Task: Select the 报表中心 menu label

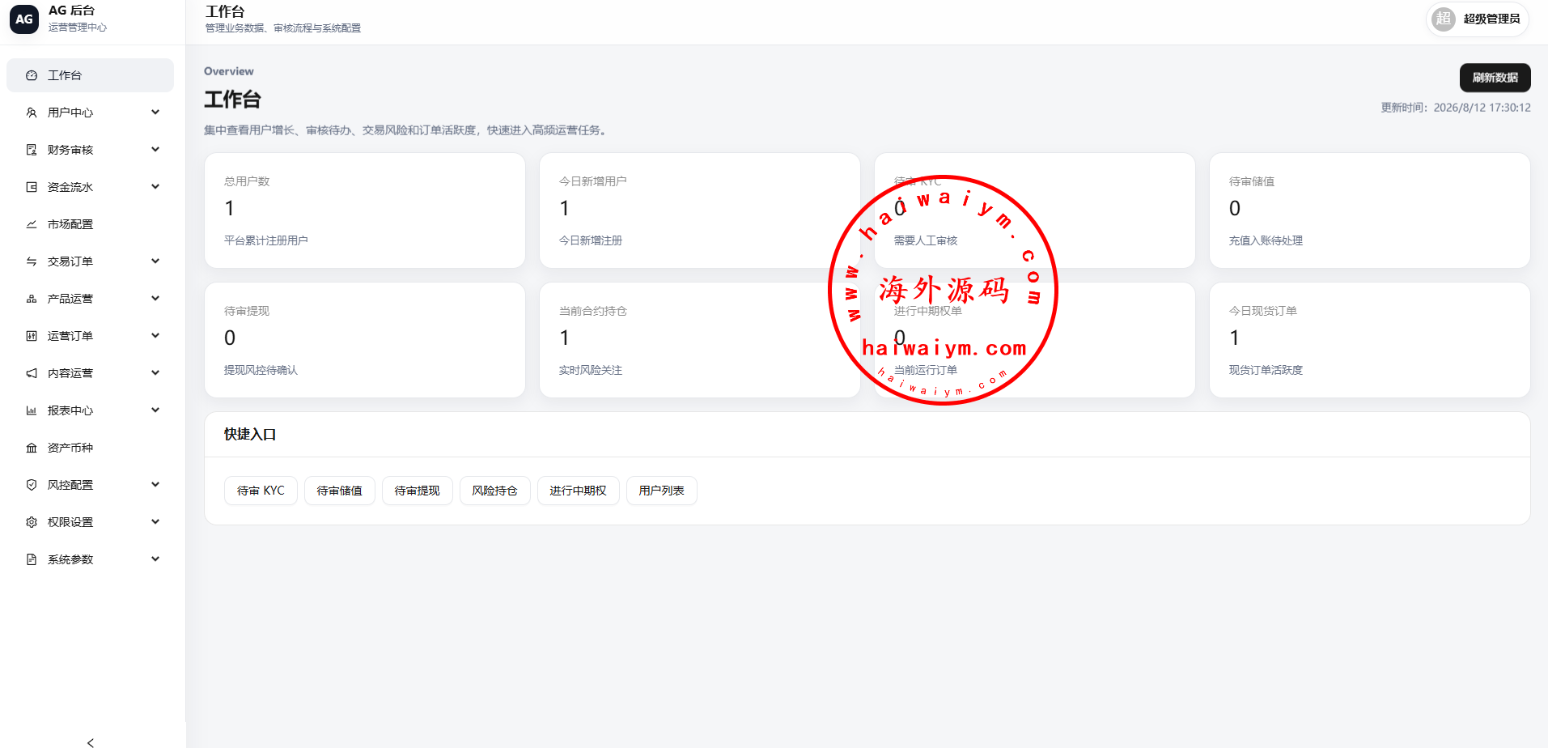Action: pos(70,410)
